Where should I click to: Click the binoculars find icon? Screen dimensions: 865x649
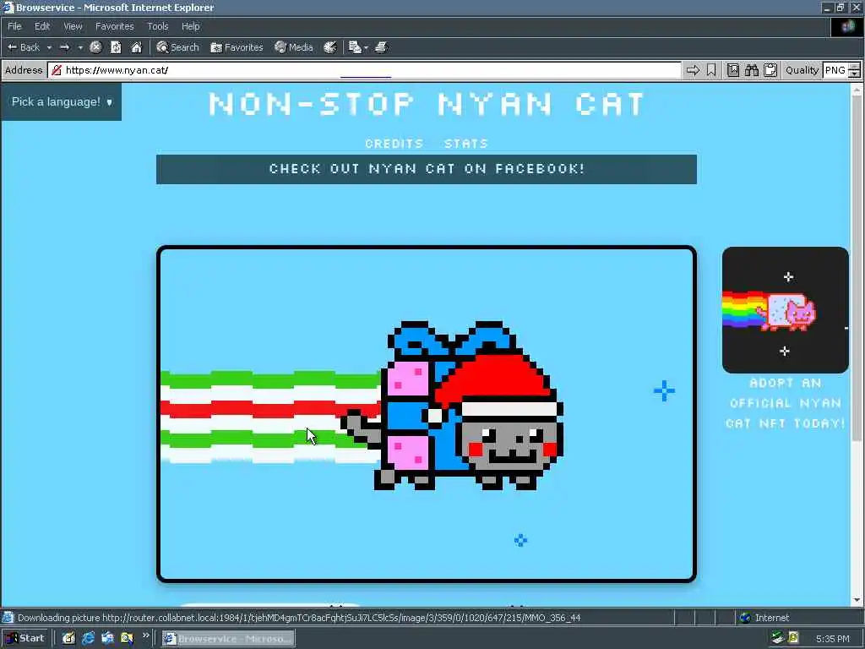[x=751, y=70]
